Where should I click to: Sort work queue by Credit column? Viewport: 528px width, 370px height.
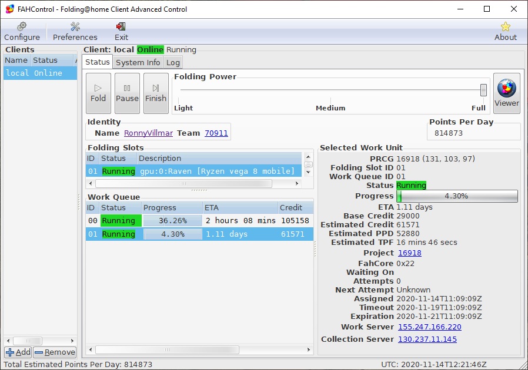point(296,208)
